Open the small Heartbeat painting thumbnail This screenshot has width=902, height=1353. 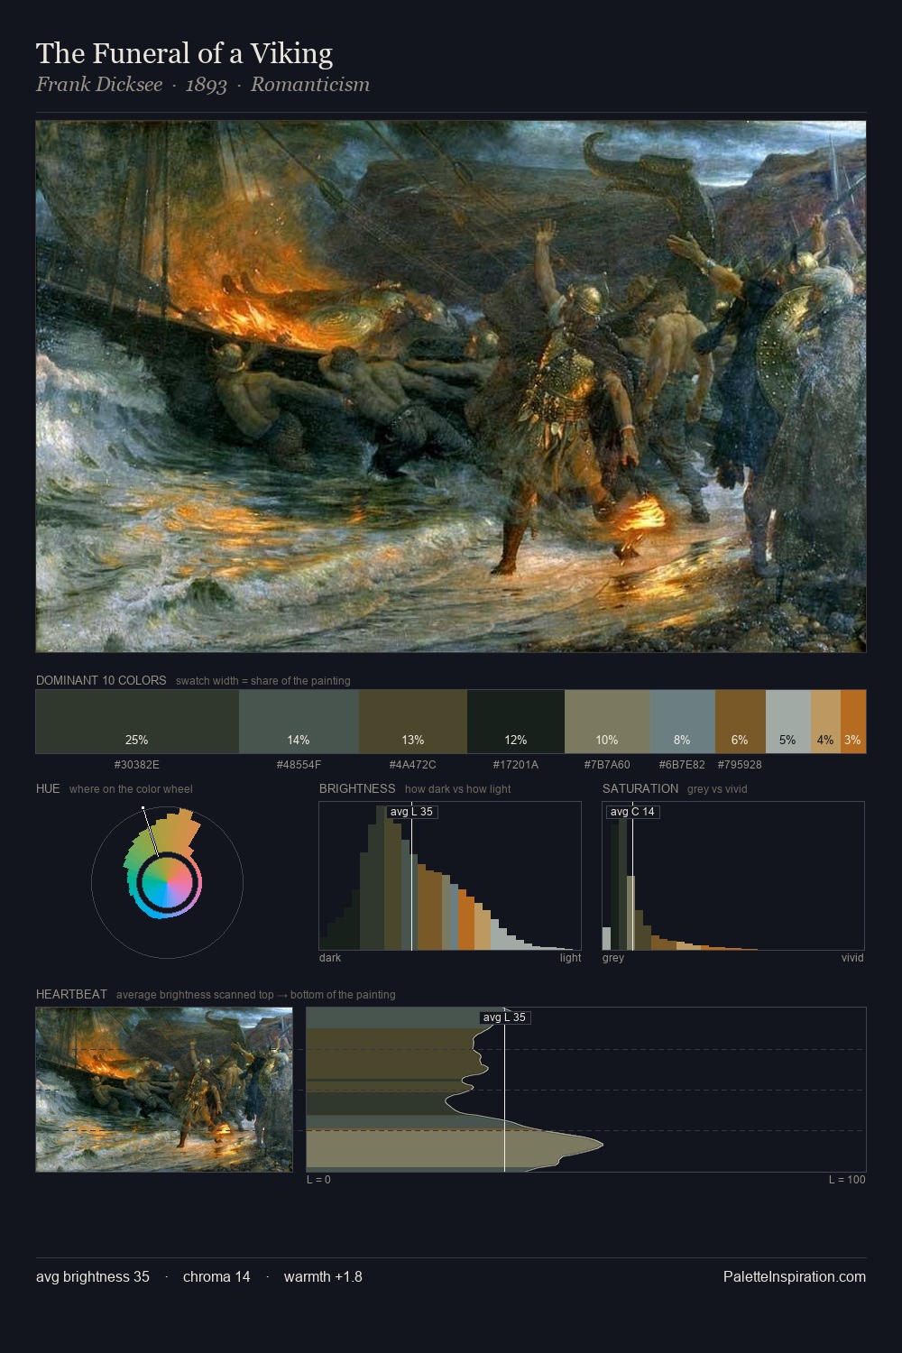(164, 1090)
